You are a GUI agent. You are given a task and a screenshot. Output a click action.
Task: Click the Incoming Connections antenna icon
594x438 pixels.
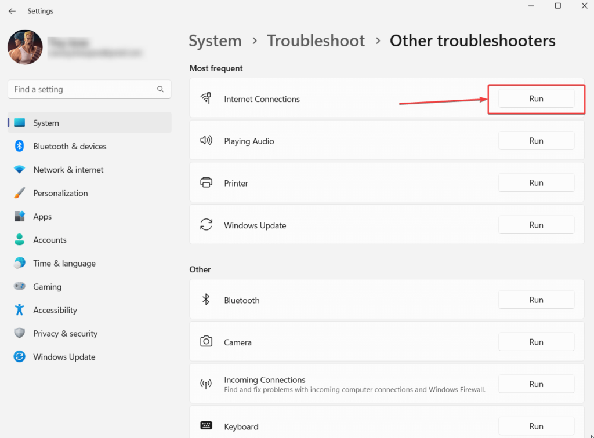point(206,384)
